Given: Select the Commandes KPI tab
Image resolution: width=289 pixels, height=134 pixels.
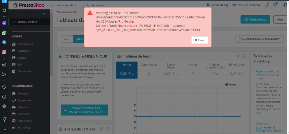Looking at the screenshot, I should 149,70.
